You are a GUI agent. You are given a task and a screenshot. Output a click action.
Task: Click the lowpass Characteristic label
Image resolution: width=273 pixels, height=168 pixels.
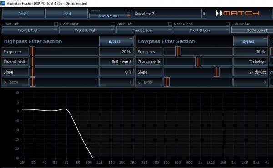149,62
